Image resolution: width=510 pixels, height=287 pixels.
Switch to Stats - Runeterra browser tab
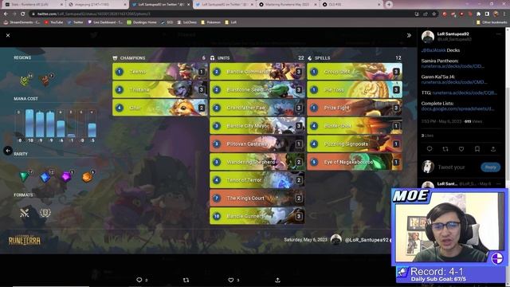[x=33, y=5]
